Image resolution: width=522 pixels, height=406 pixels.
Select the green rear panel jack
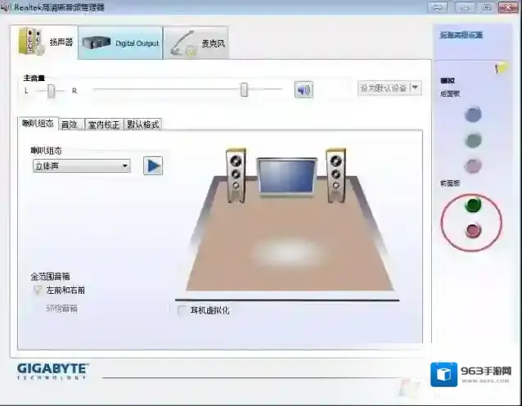473,140
